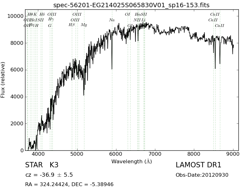Image resolution: width=251 pixels, height=188 pixels.
Task: Click the Mg line label
Action: click(84, 25)
